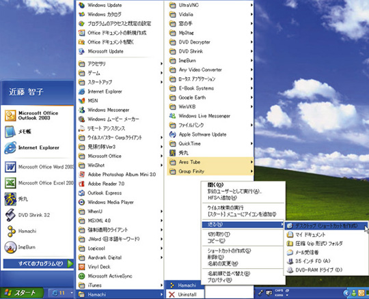This screenshot has width=369, height=299.
Task: Send to 圧縮 (zip 形式) フォルダ
Action: pos(326,244)
